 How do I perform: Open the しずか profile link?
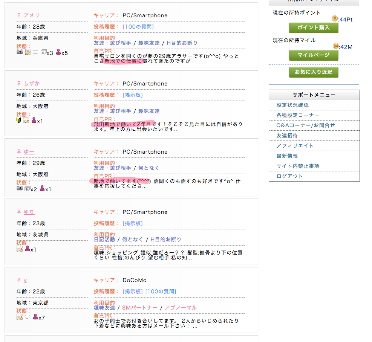pyautogui.click(x=32, y=84)
